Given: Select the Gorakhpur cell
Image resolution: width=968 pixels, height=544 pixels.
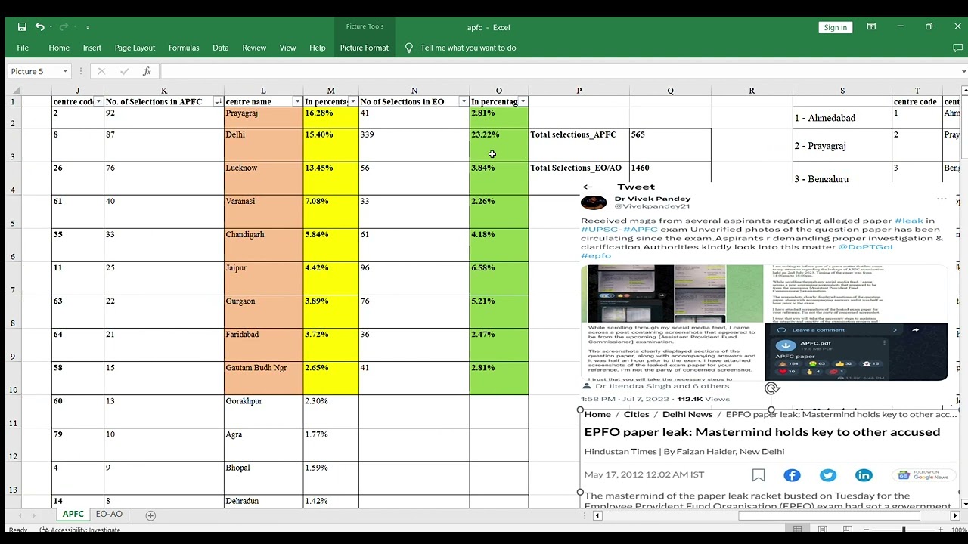Looking at the screenshot, I should tap(263, 411).
